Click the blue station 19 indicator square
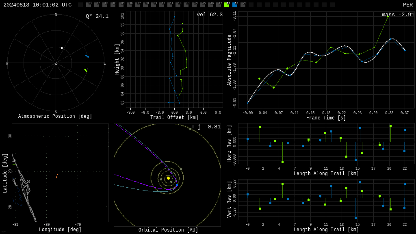The width and height of the screenshot is (416, 234). tap(235, 5)
